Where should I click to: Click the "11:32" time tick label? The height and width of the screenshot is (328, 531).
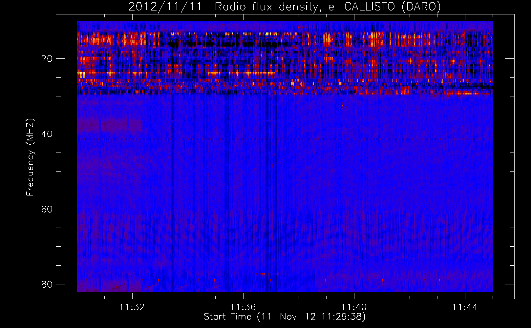pos(132,307)
